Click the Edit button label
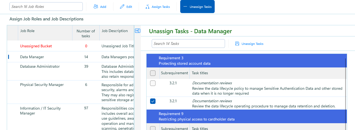 [129, 7]
